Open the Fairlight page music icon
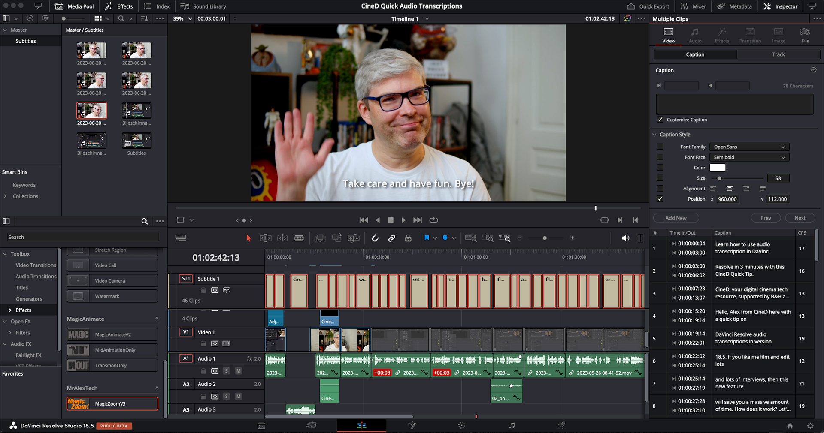This screenshot has height=433, width=824. (x=512, y=425)
